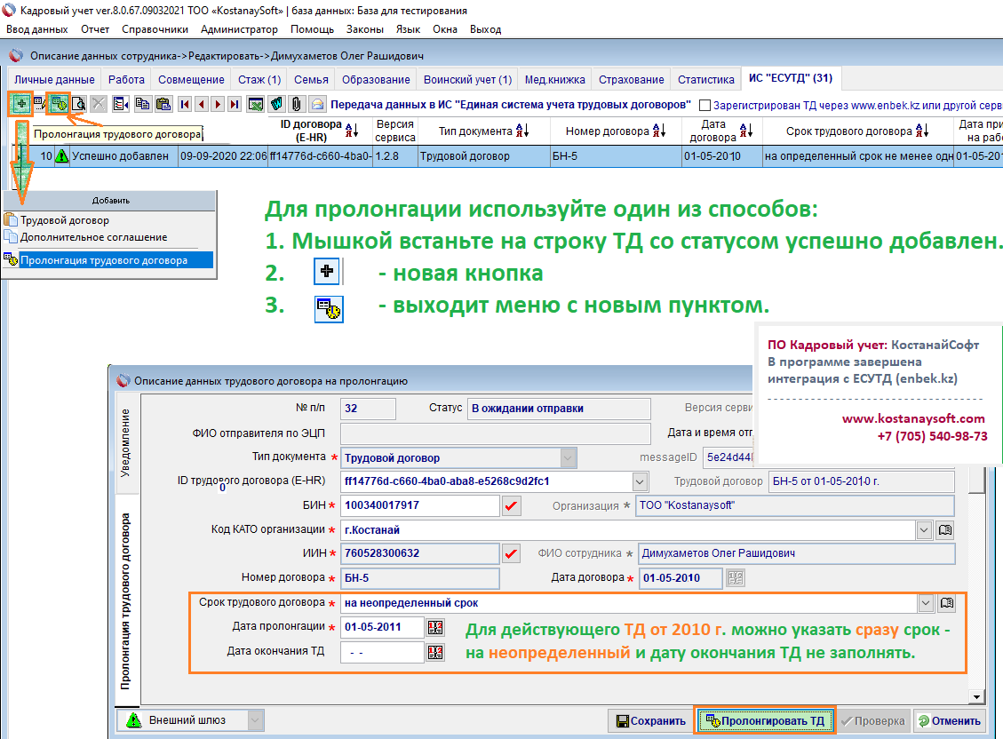1003x739 pixels.
Task: Click the Проверка button
Action: 872,721
